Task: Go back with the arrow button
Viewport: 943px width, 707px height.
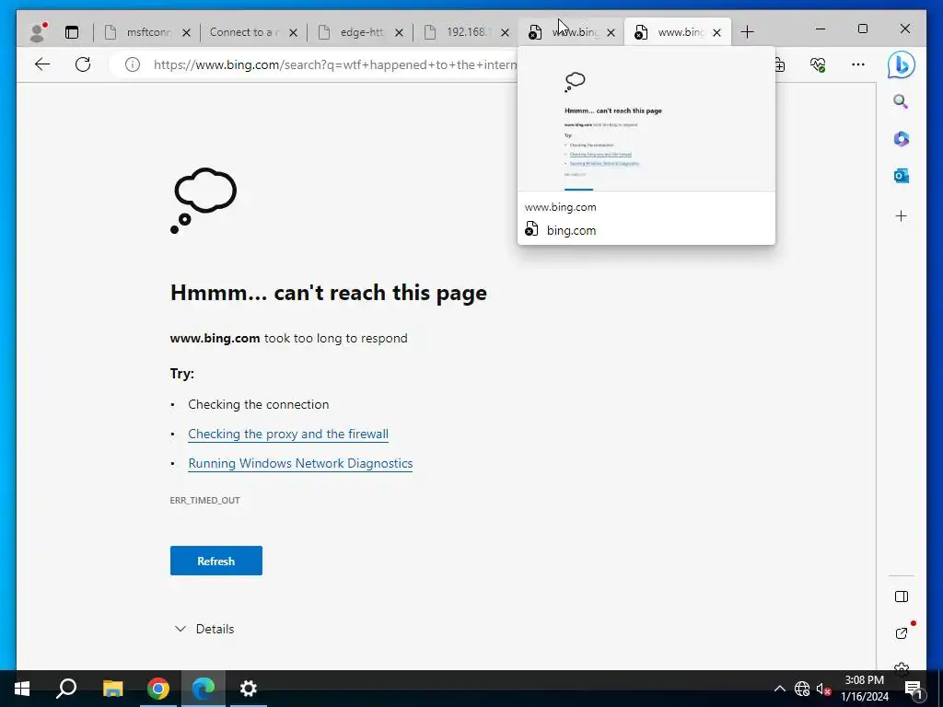Action: coord(42,64)
